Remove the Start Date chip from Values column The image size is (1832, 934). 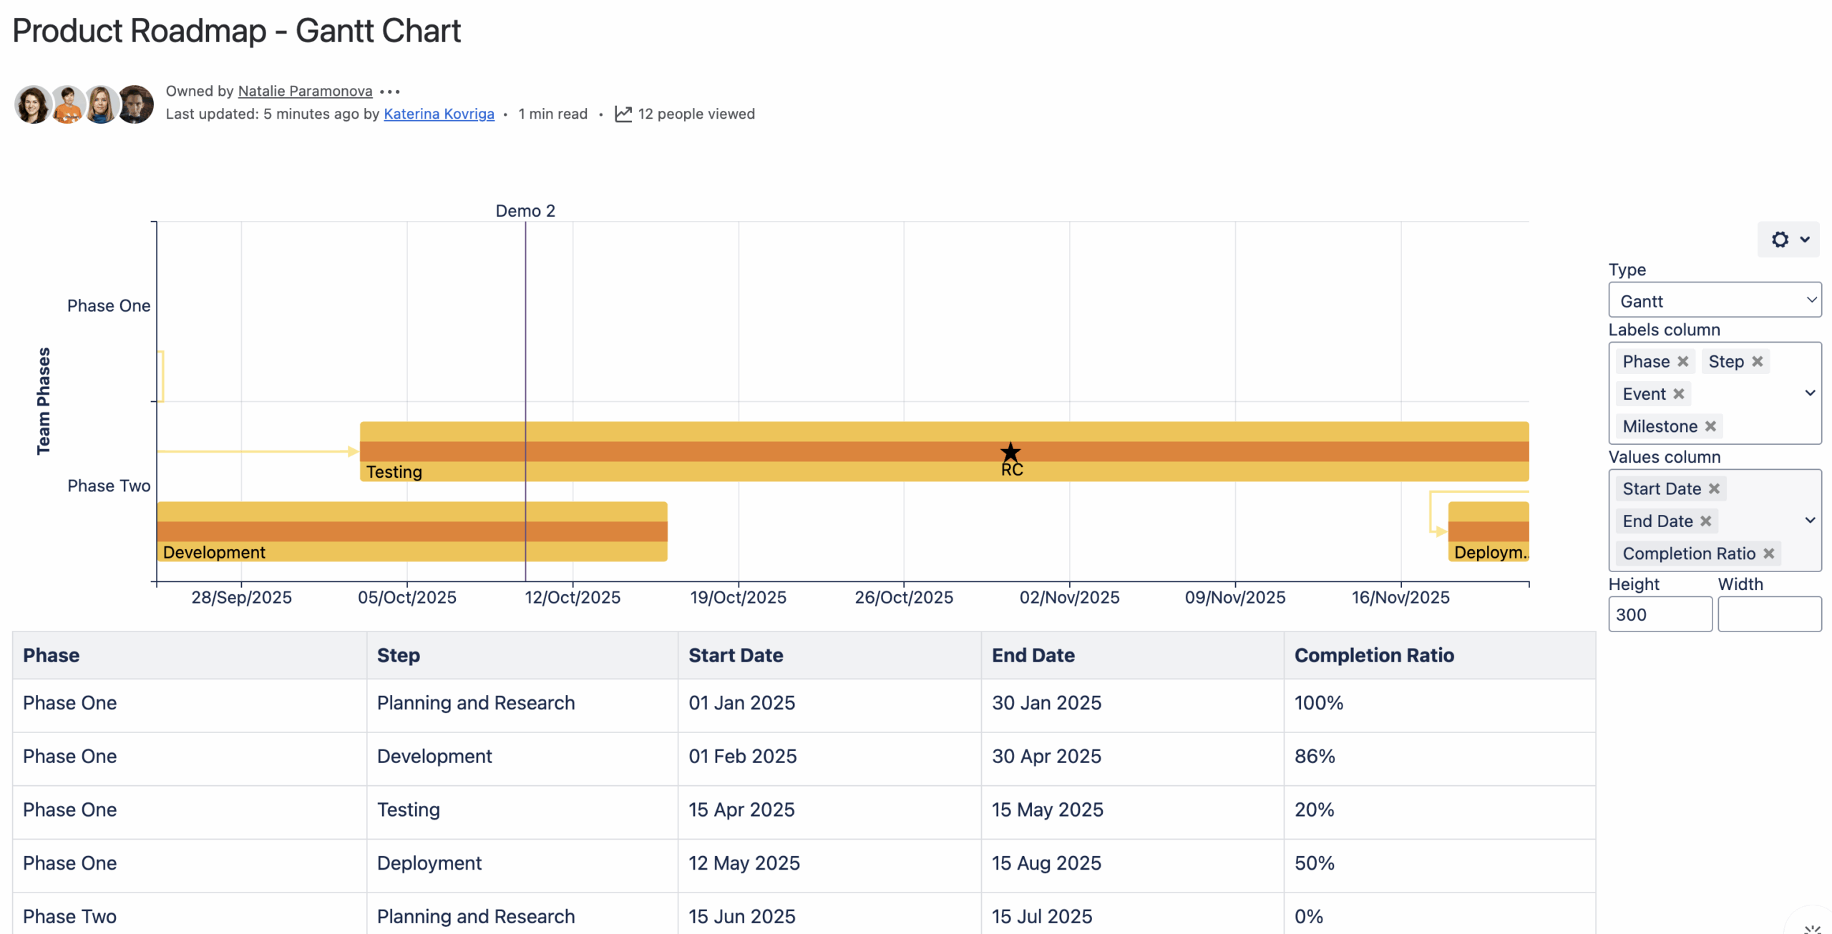click(x=1713, y=488)
